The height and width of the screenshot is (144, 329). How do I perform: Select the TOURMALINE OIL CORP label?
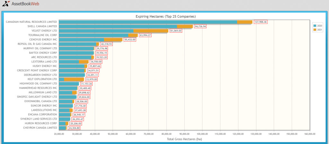click(x=43, y=35)
